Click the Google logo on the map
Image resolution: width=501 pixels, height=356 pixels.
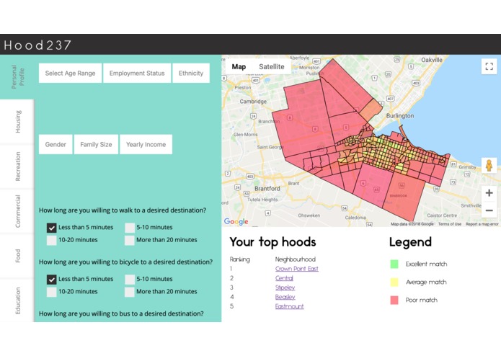pos(236,221)
